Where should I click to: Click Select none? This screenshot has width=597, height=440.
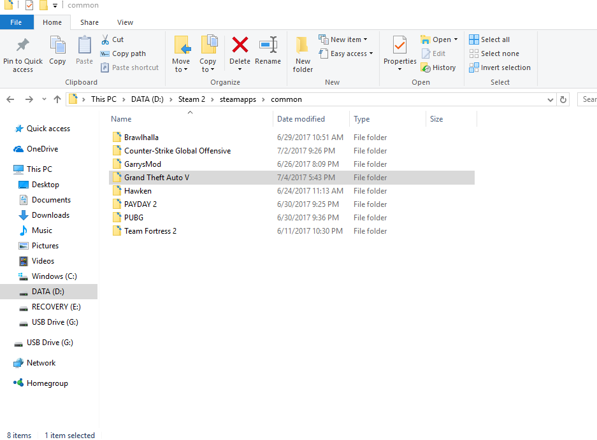click(494, 53)
